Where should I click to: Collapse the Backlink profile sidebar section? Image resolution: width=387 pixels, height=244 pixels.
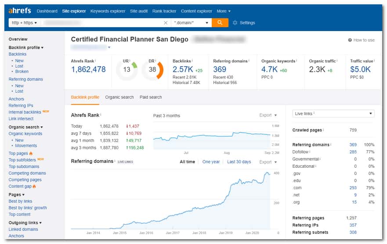(26, 47)
